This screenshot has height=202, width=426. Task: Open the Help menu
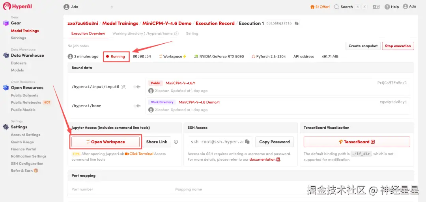pos(392,7)
